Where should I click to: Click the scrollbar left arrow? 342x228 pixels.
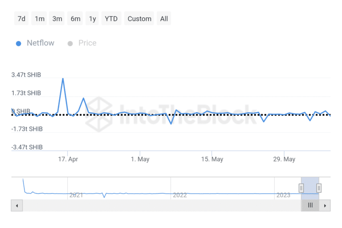(17, 206)
